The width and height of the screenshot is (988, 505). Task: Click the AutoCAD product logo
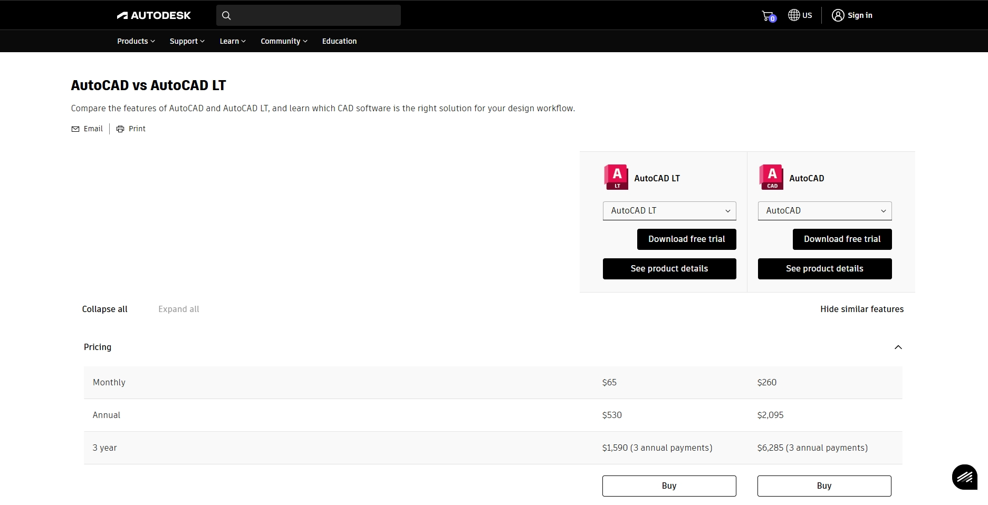[771, 177]
